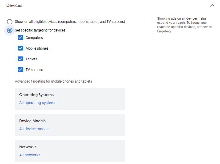Expand the Networks panel heading
220x164 pixels.
click(x=28, y=147)
